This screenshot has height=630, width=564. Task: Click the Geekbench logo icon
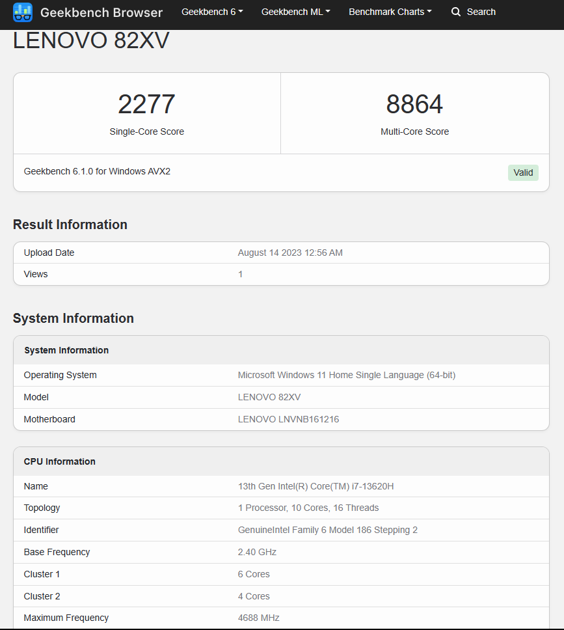coord(23,12)
